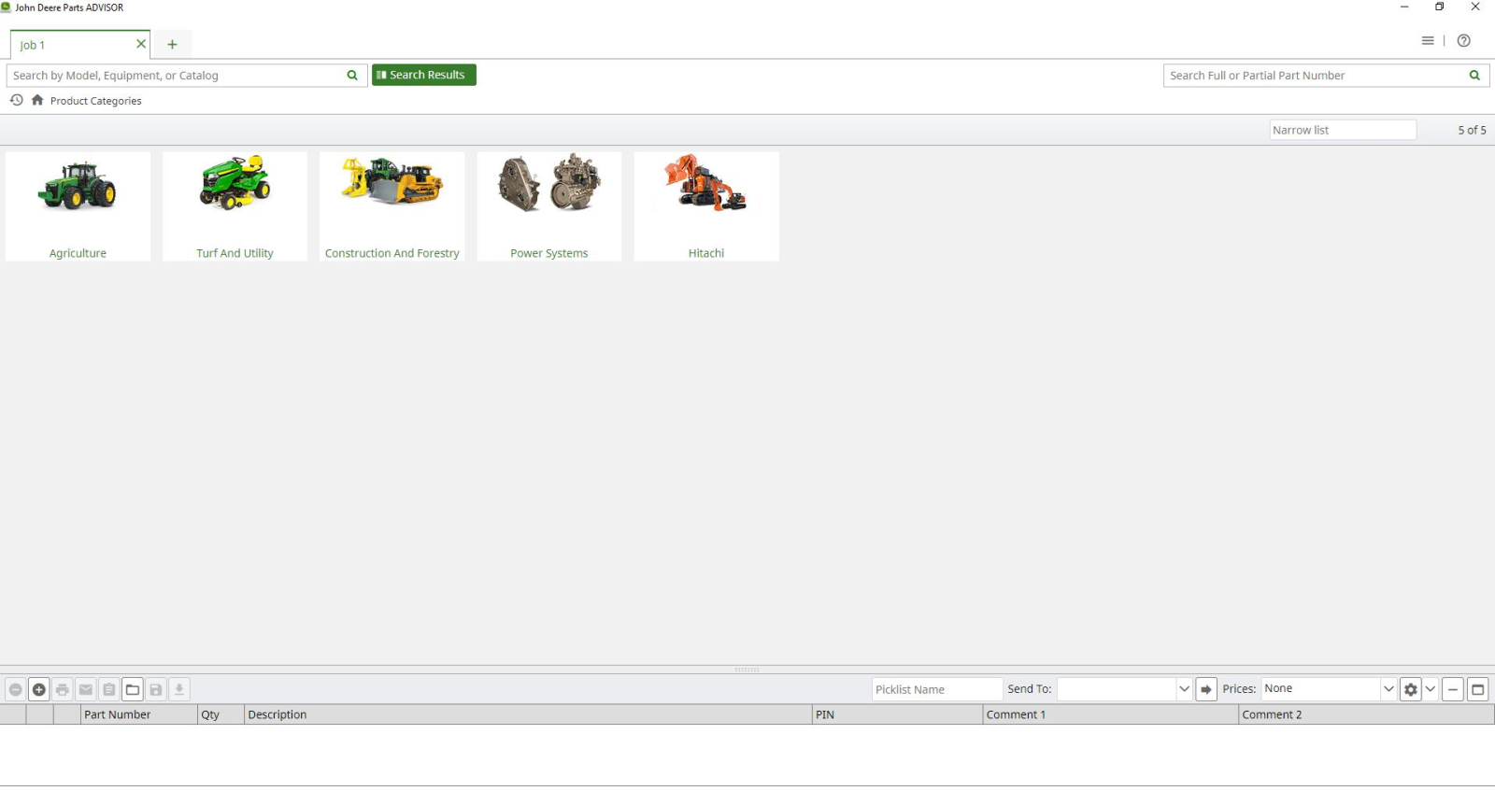This screenshot has width=1495, height=791.
Task: Click the PIN column header
Action: [x=897, y=714]
